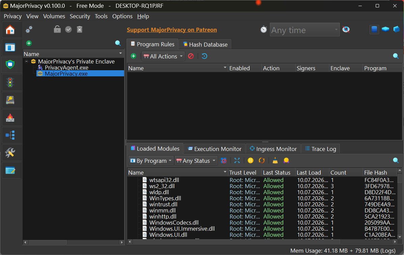Open the Privacy menu
404x255 pixels.
[x=12, y=16]
